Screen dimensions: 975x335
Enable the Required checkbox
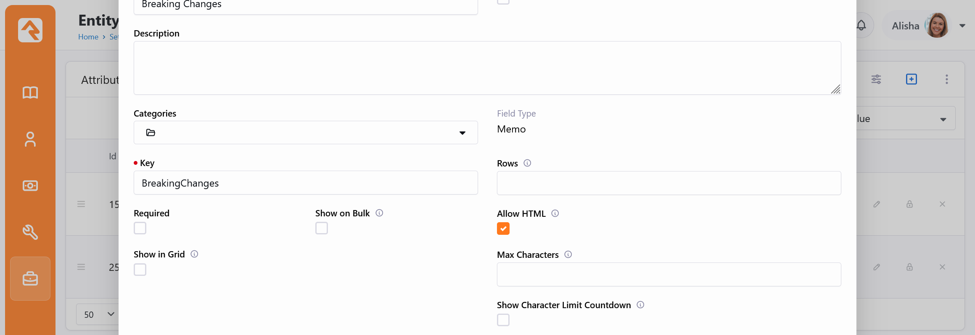pos(140,228)
